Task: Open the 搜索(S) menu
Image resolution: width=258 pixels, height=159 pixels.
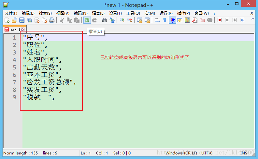Action: point(45,13)
